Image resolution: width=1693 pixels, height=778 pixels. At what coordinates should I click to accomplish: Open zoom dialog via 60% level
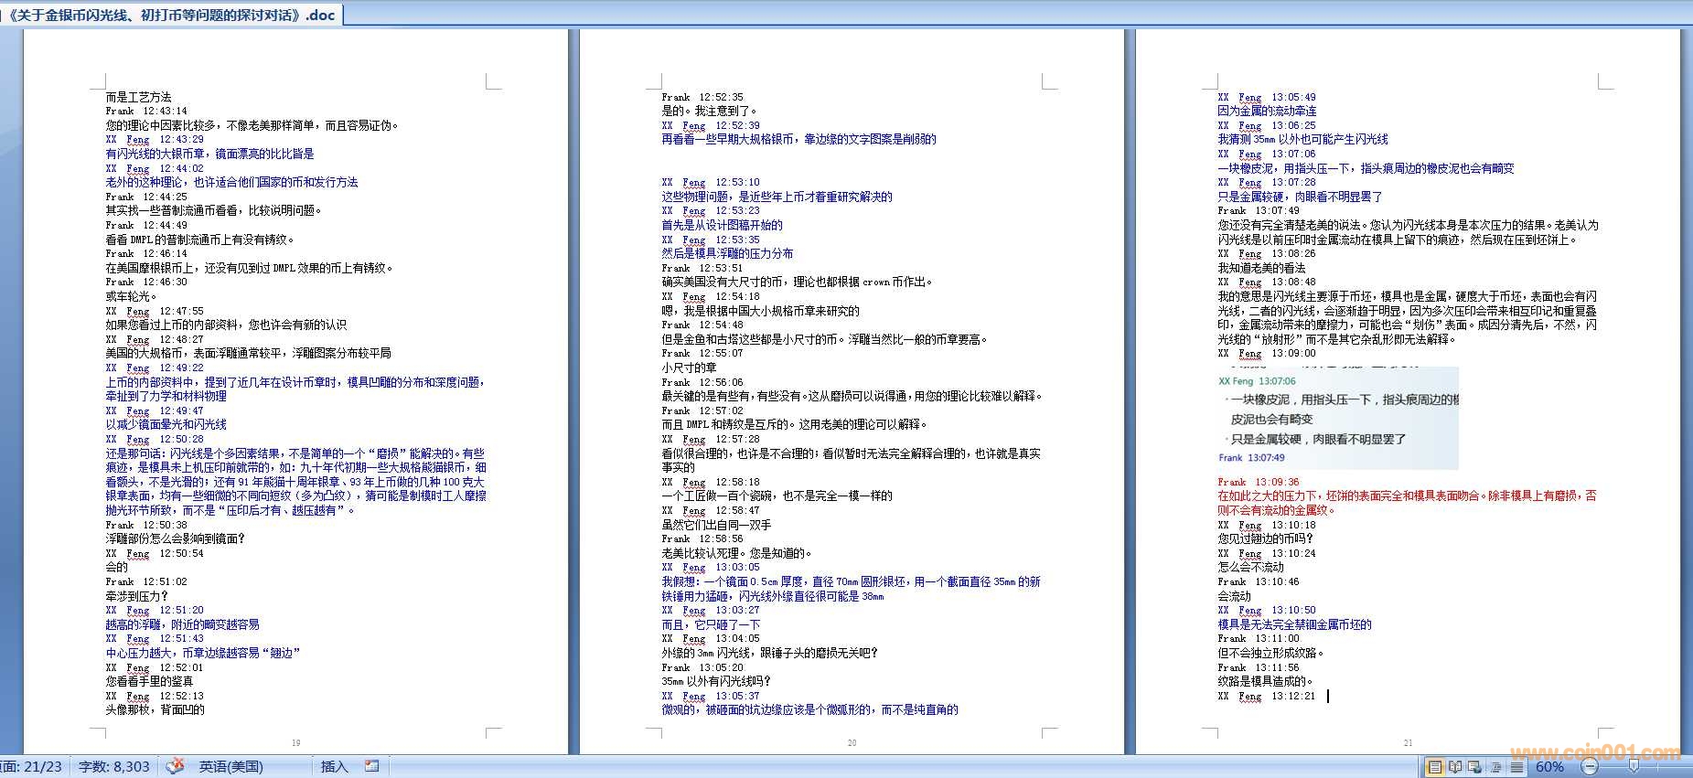pyautogui.click(x=1549, y=767)
